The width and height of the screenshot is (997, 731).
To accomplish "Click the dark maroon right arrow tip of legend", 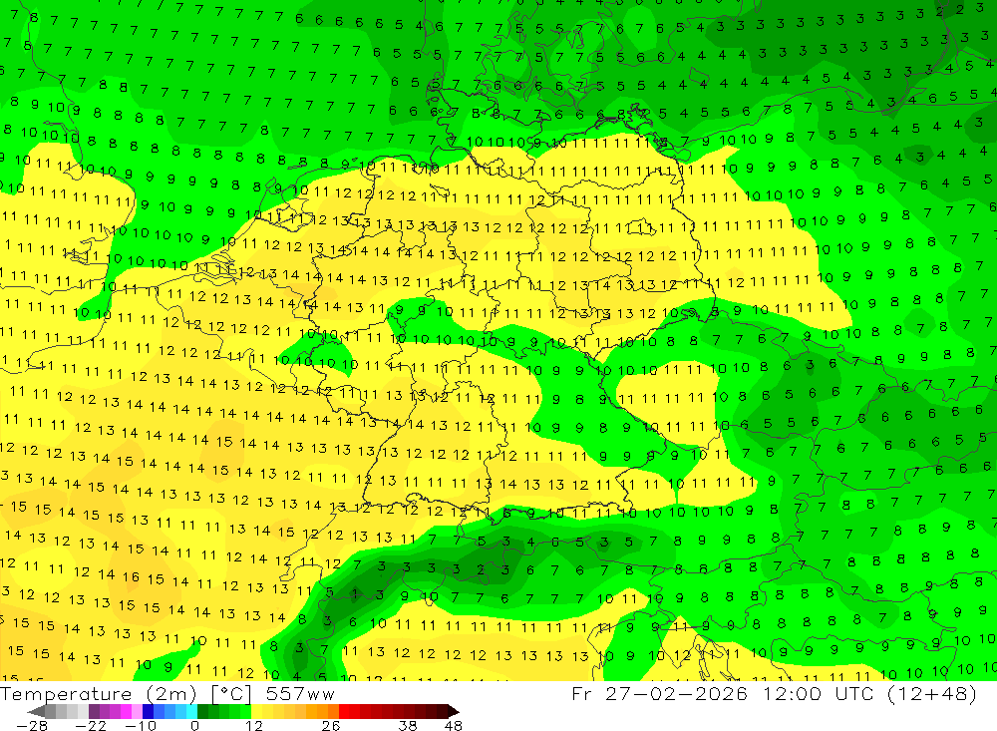I will point(454,711).
